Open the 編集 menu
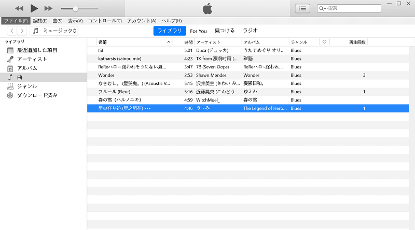Image resolution: width=415 pixels, height=230 pixels. click(40, 21)
